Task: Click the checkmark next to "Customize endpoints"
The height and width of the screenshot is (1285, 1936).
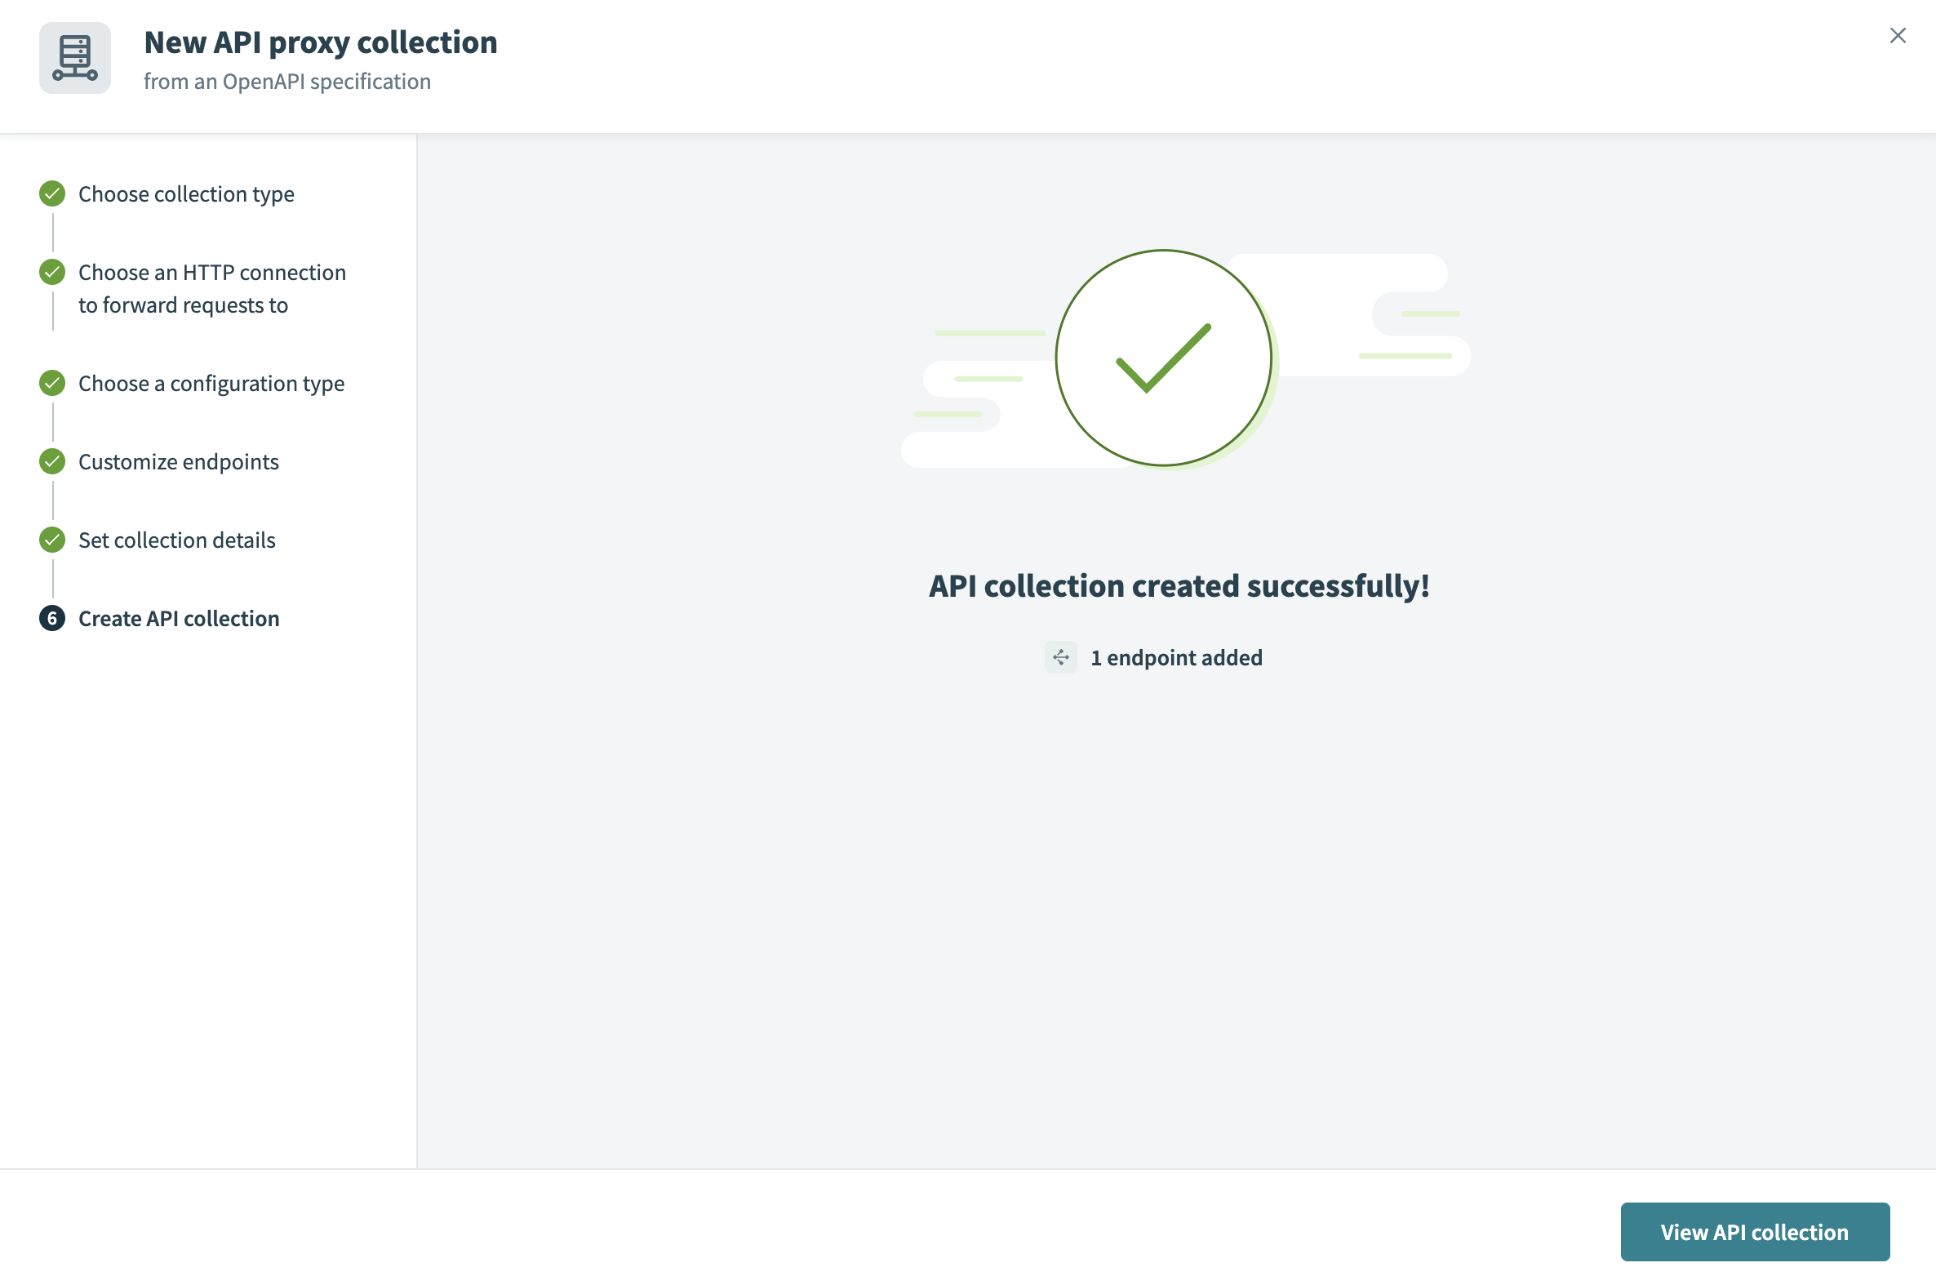Action: coord(51,460)
